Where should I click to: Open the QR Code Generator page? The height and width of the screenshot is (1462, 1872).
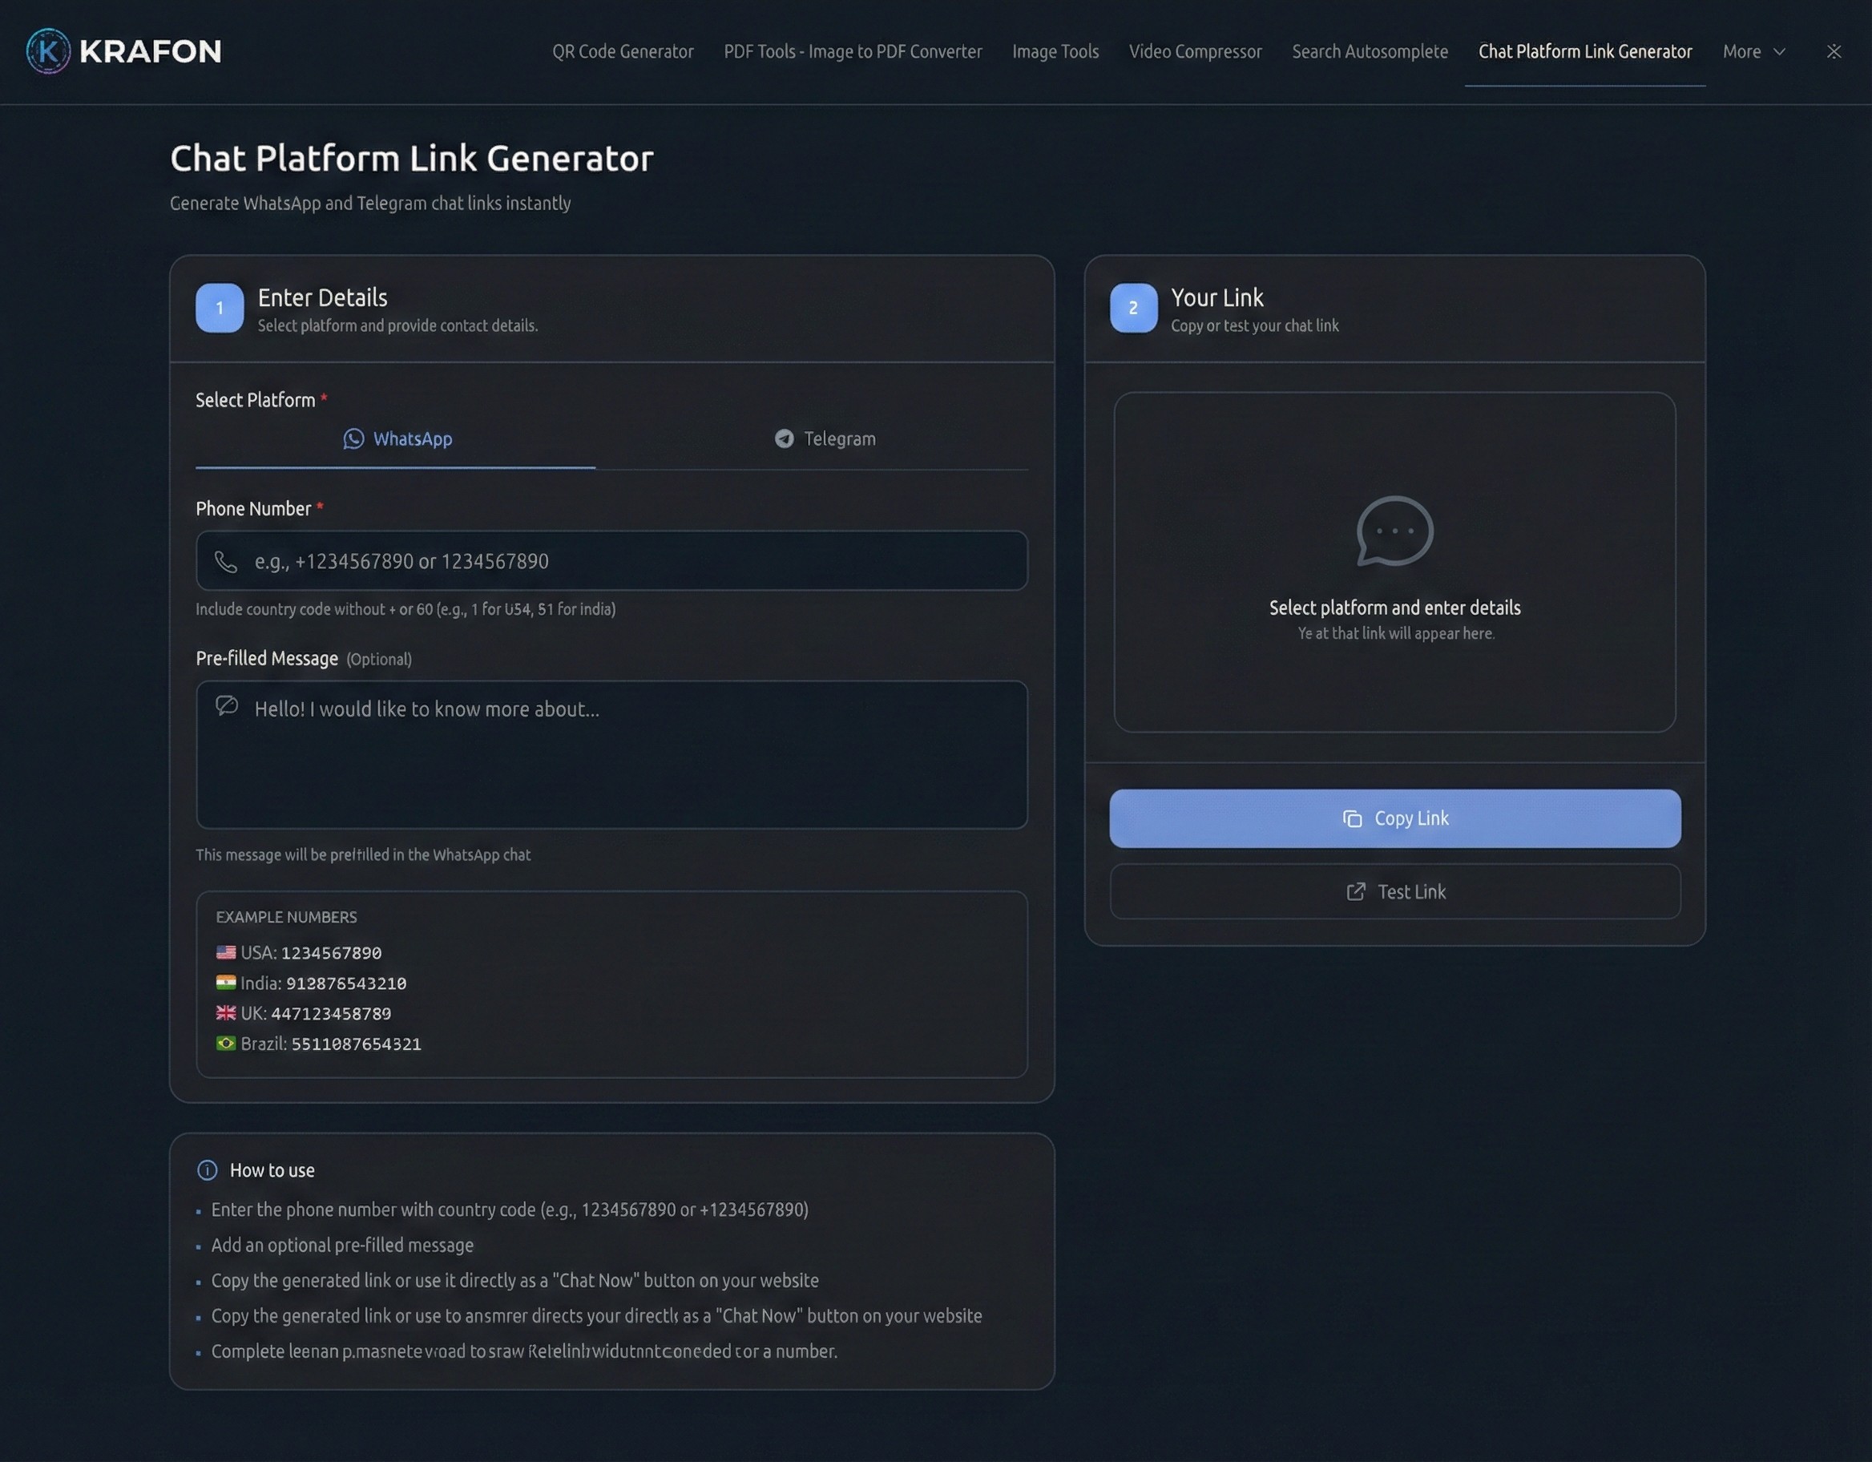pyautogui.click(x=623, y=51)
